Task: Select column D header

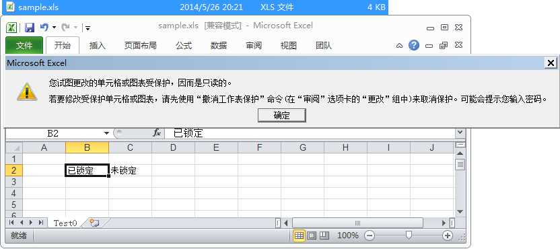Action: 173,147
